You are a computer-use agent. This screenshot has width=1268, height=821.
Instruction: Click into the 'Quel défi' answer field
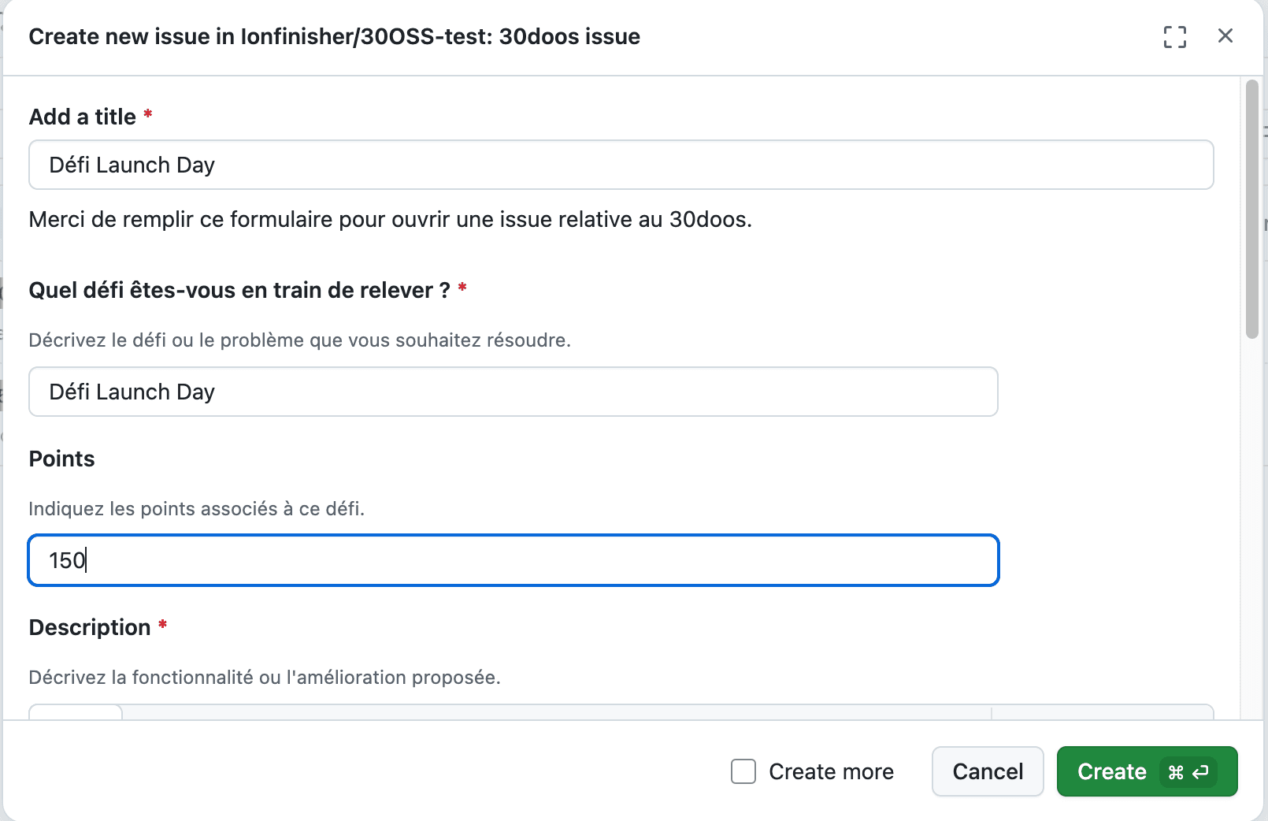(x=513, y=392)
